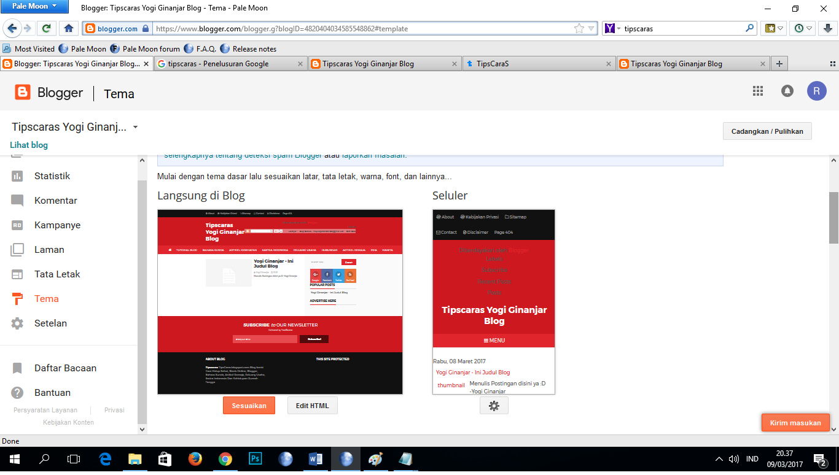This screenshot has height=475, width=839.
Task: Click the mobile Seluler theme preview
Action: point(494,302)
